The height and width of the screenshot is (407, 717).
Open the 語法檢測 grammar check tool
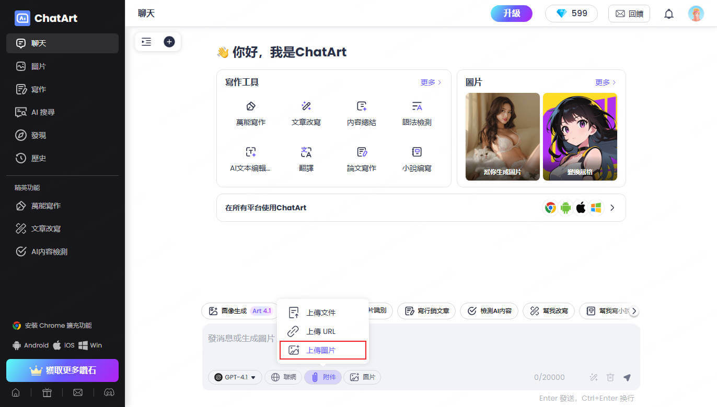tap(417, 113)
